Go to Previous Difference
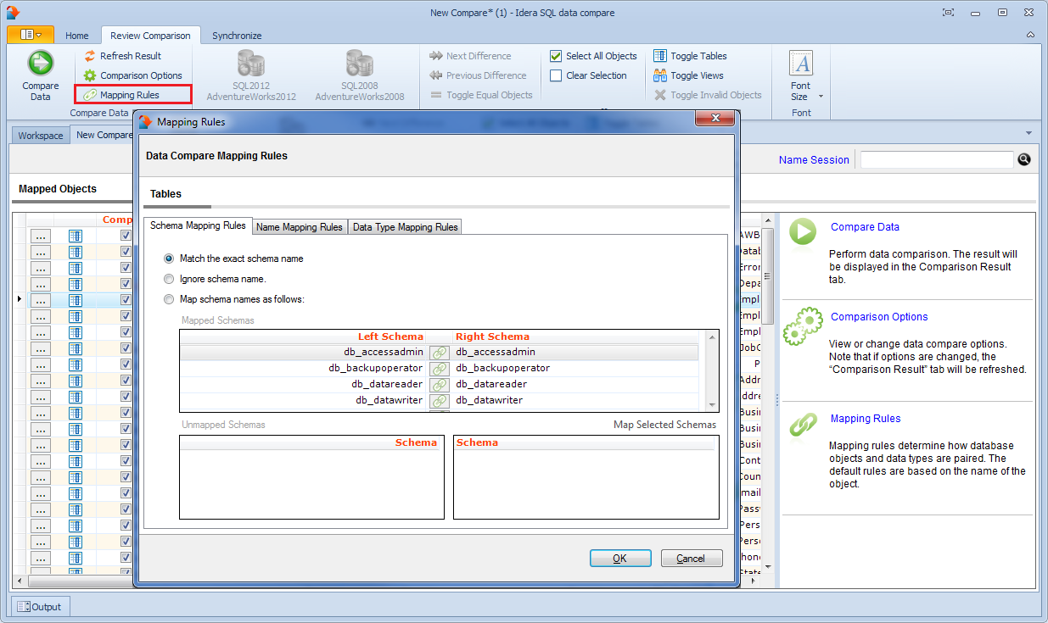 [478, 75]
